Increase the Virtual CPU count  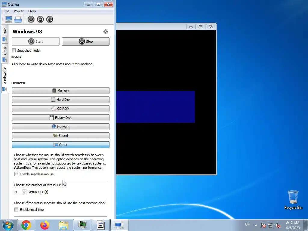coord(24,190)
